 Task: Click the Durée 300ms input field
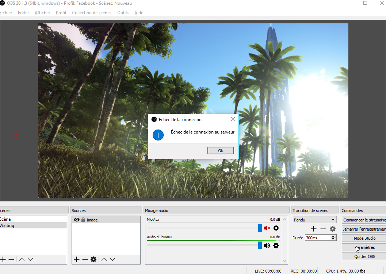[x=318, y=238]
